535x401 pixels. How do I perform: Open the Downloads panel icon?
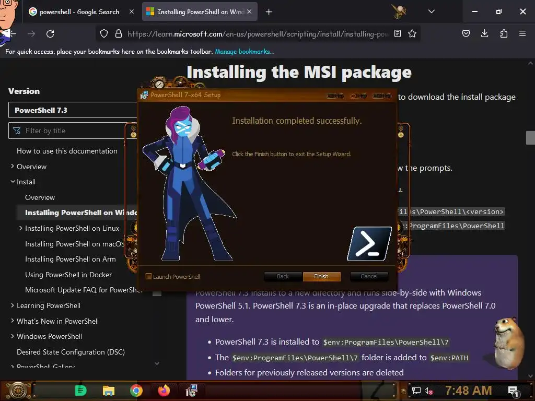(x=484, y=33)
